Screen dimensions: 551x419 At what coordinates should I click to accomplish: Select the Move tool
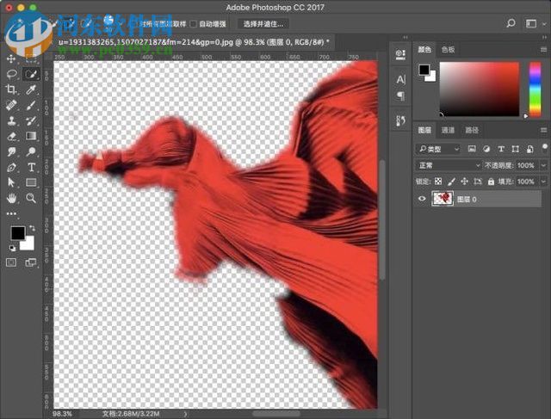[x=11, y=59]
